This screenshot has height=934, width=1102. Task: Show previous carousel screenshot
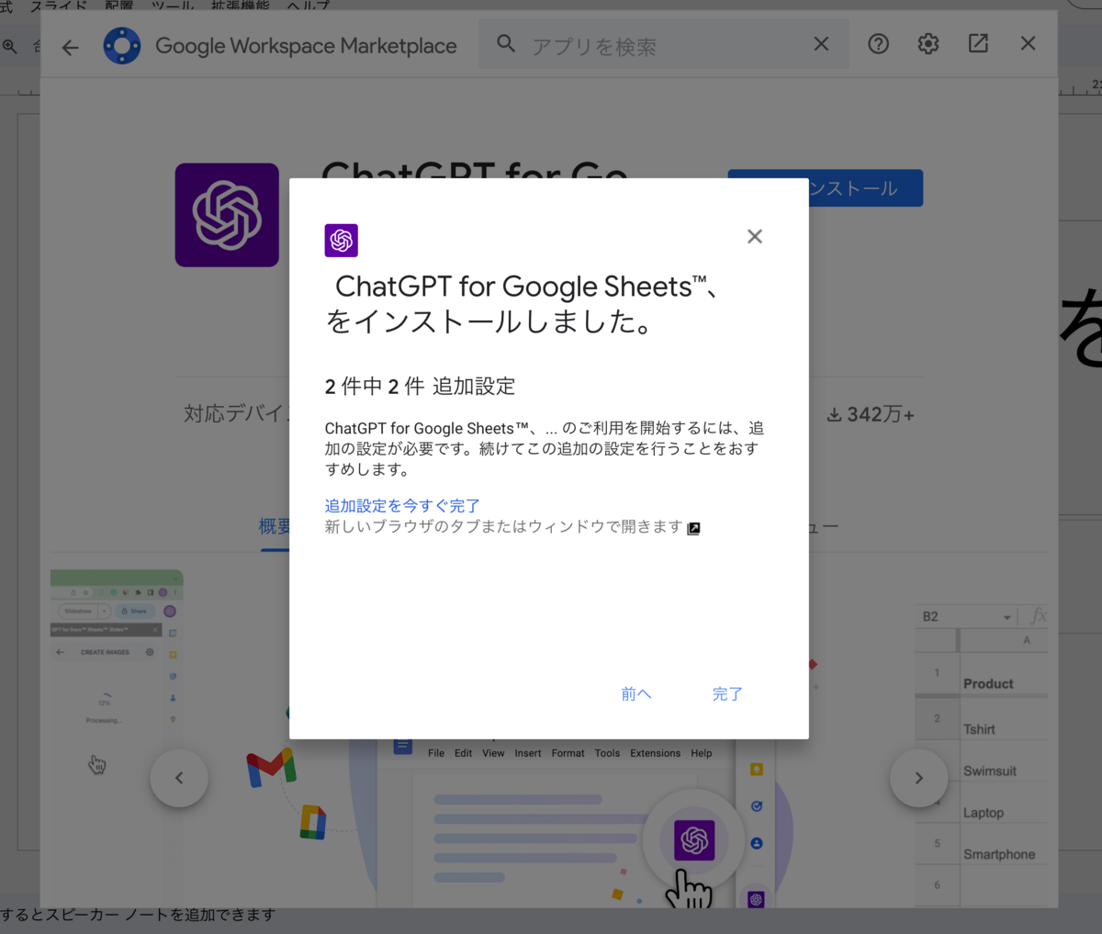pyautogui.click(x=179, y=778)
